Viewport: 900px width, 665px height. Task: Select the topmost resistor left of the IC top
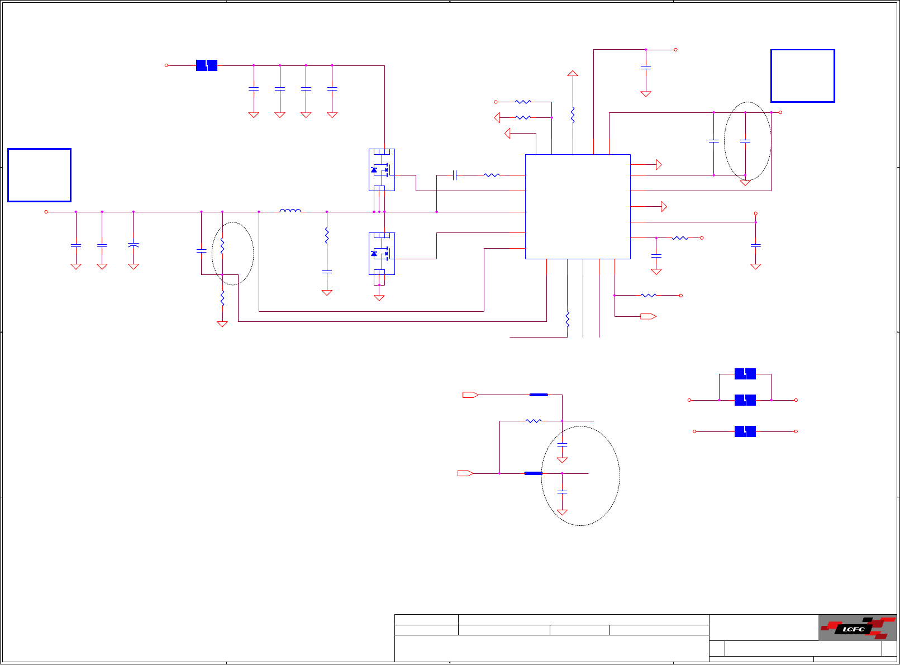click(523, 102)
